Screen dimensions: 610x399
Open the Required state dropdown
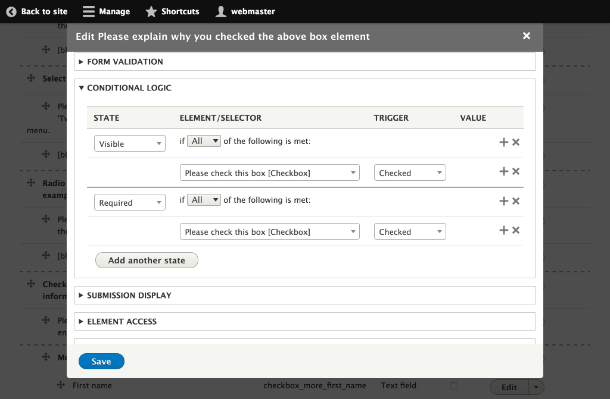(x=129, y=202)
